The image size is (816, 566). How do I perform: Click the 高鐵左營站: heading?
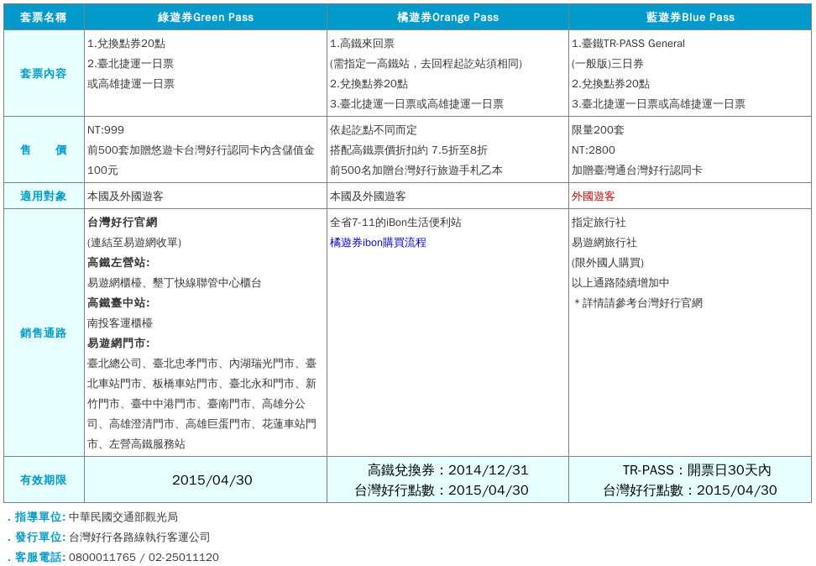[x=118, y=263]
